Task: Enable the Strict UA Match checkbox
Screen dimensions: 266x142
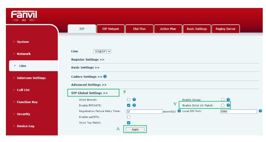Action: click(x=223, y=105)
